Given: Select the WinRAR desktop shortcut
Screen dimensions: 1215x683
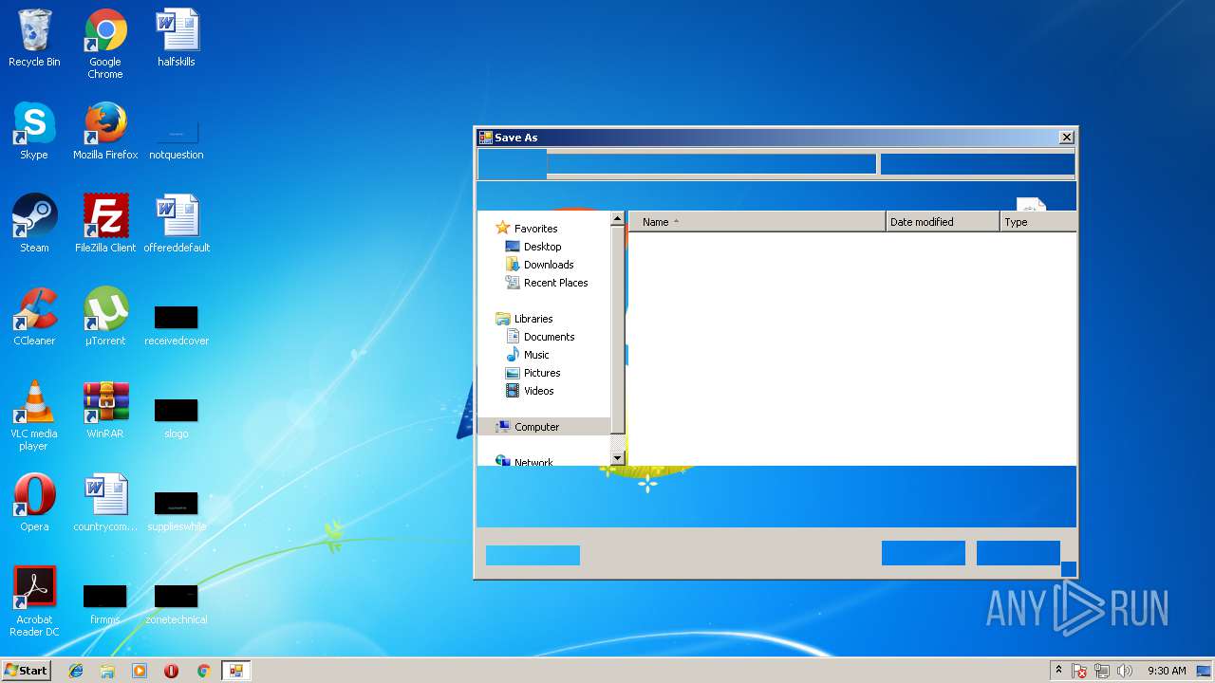Looking at the screenshot, I should 105,410.
